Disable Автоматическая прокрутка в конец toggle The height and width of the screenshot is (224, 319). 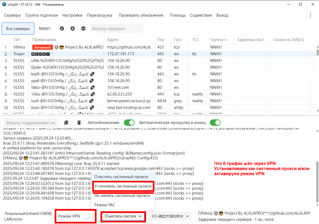[215, 123]
